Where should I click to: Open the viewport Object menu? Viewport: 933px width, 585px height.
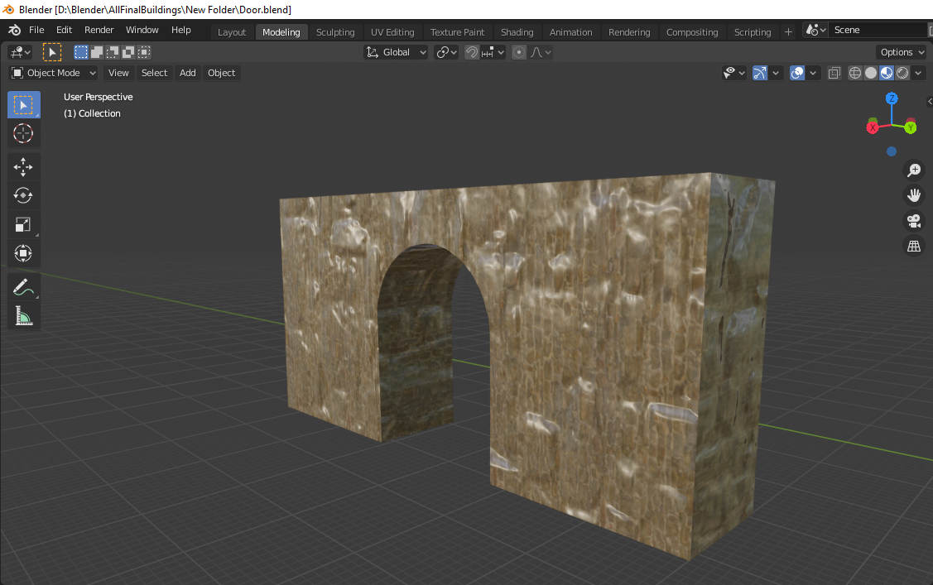tap(221, 73)
